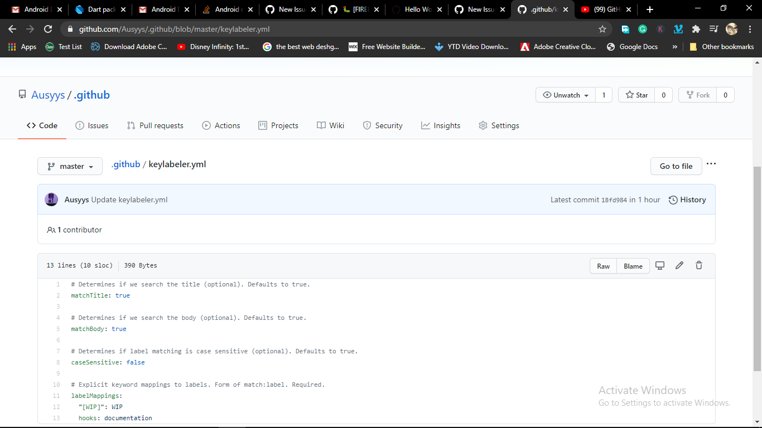Star the repository
Screen dimensions: 762x428
pos(636,95)
